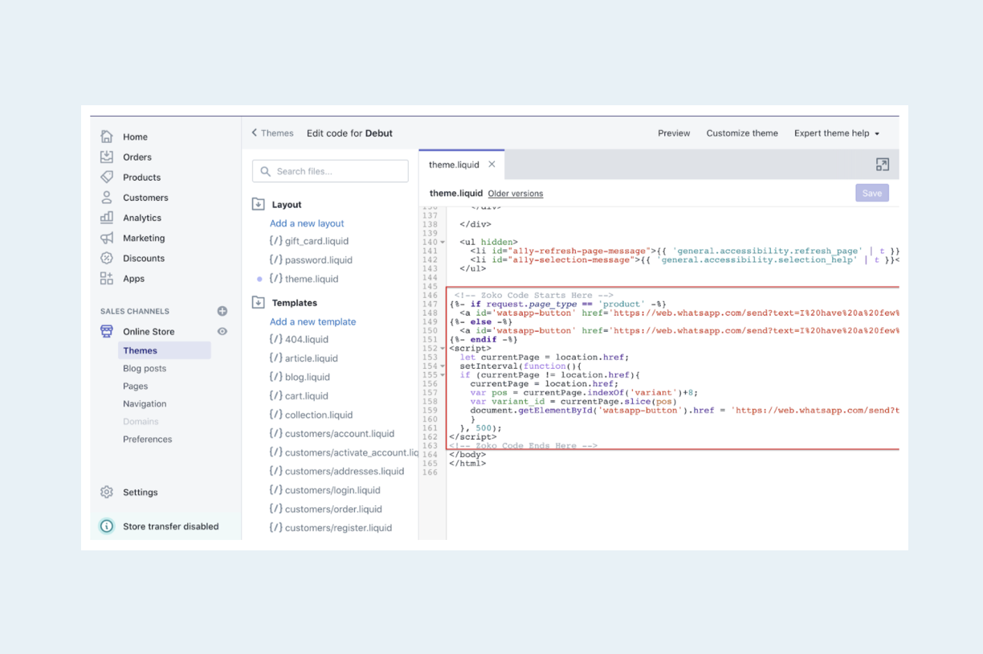Click the Save button
This screenshot has height=654, width=983.
point(872,193)
